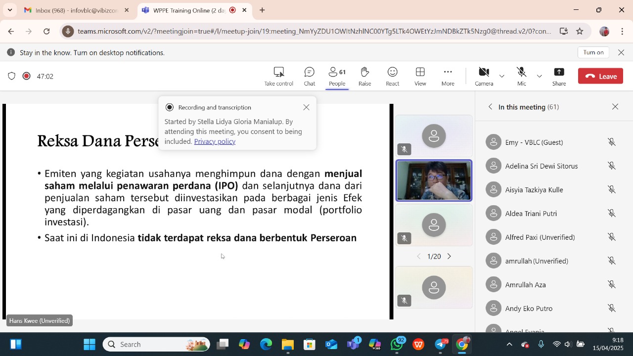
Task: Unmute the Mic
Action: [x=521, y=76]
